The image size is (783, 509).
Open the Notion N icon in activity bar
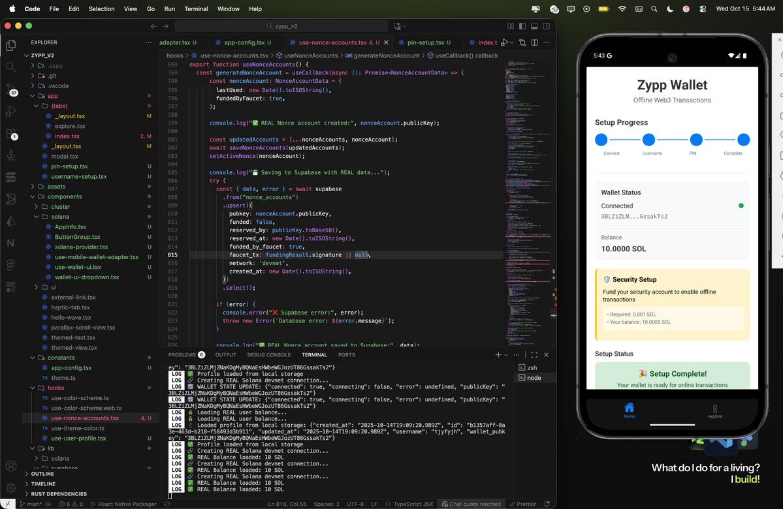click(x=10, y=243)
